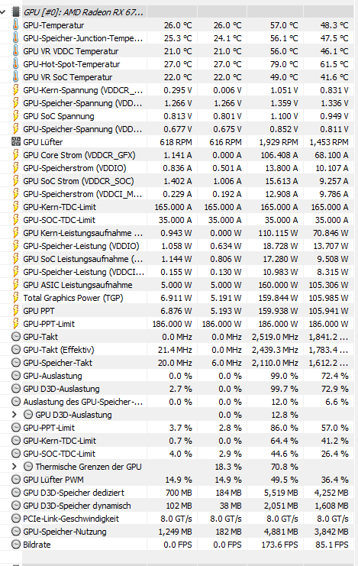Select the GPU SoC Spannung row label
This screenshot has width=358, height=566.
(x=59, y=116)
